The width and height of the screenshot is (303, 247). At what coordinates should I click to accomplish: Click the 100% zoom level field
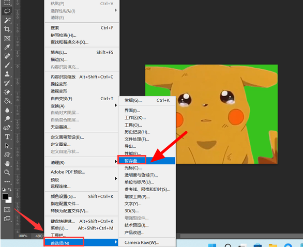23,236
